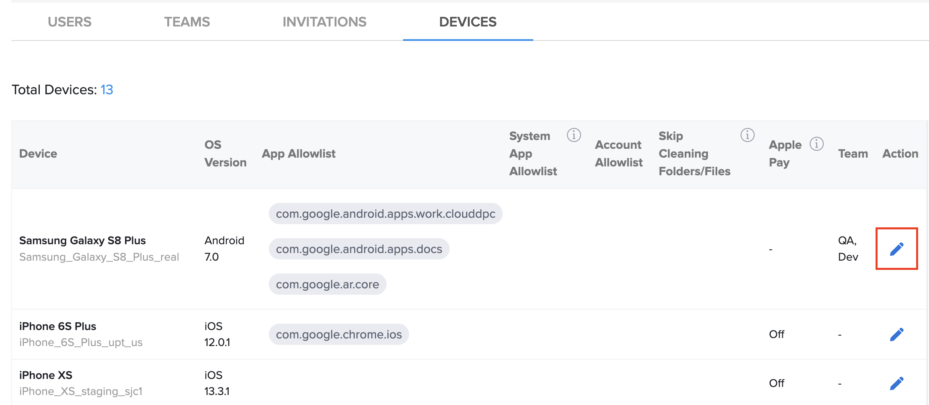Select the com.google.ar.core allowlist chip
Image resolution: width=929 pixels, height=405 pixels.
point(327,284)
